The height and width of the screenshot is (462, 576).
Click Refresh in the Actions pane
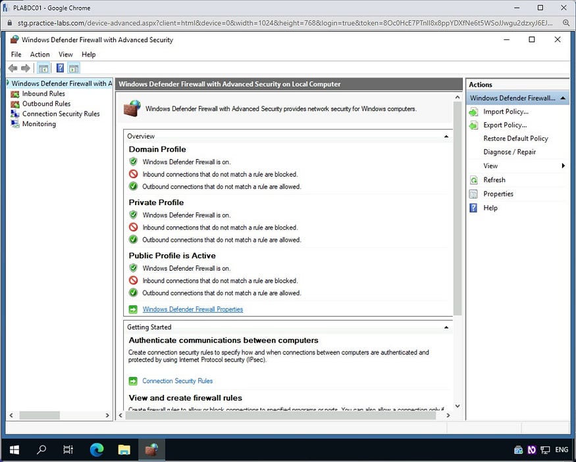[494, 180]
